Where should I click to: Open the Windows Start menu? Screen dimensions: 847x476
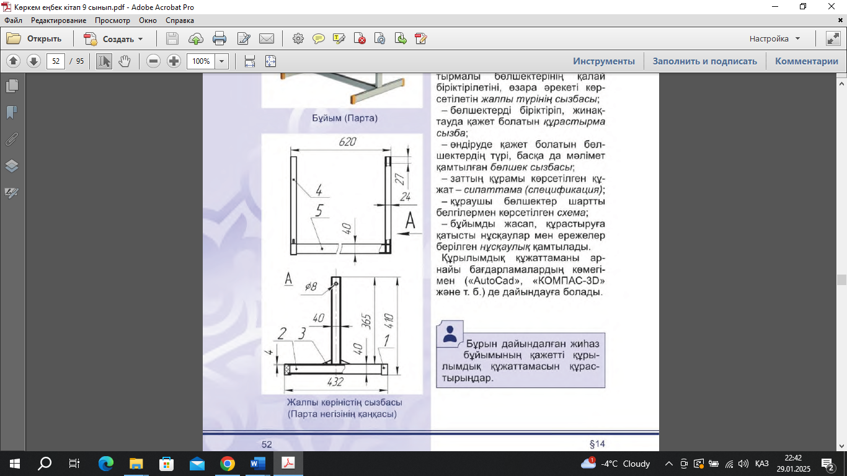15,463
